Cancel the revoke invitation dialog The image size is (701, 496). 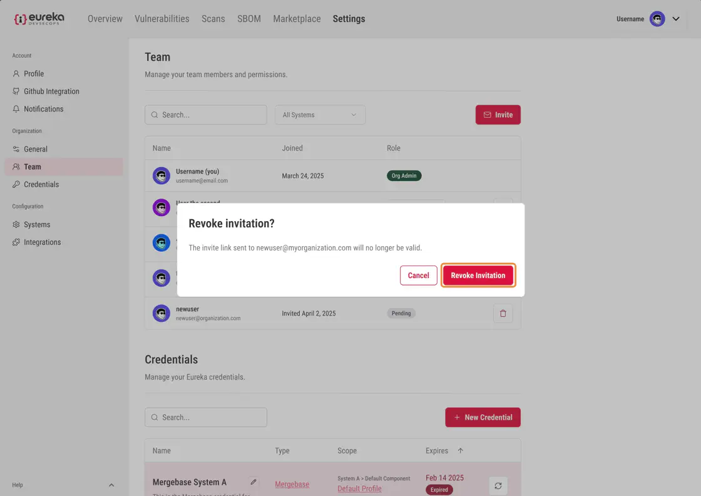click(418, 276)
